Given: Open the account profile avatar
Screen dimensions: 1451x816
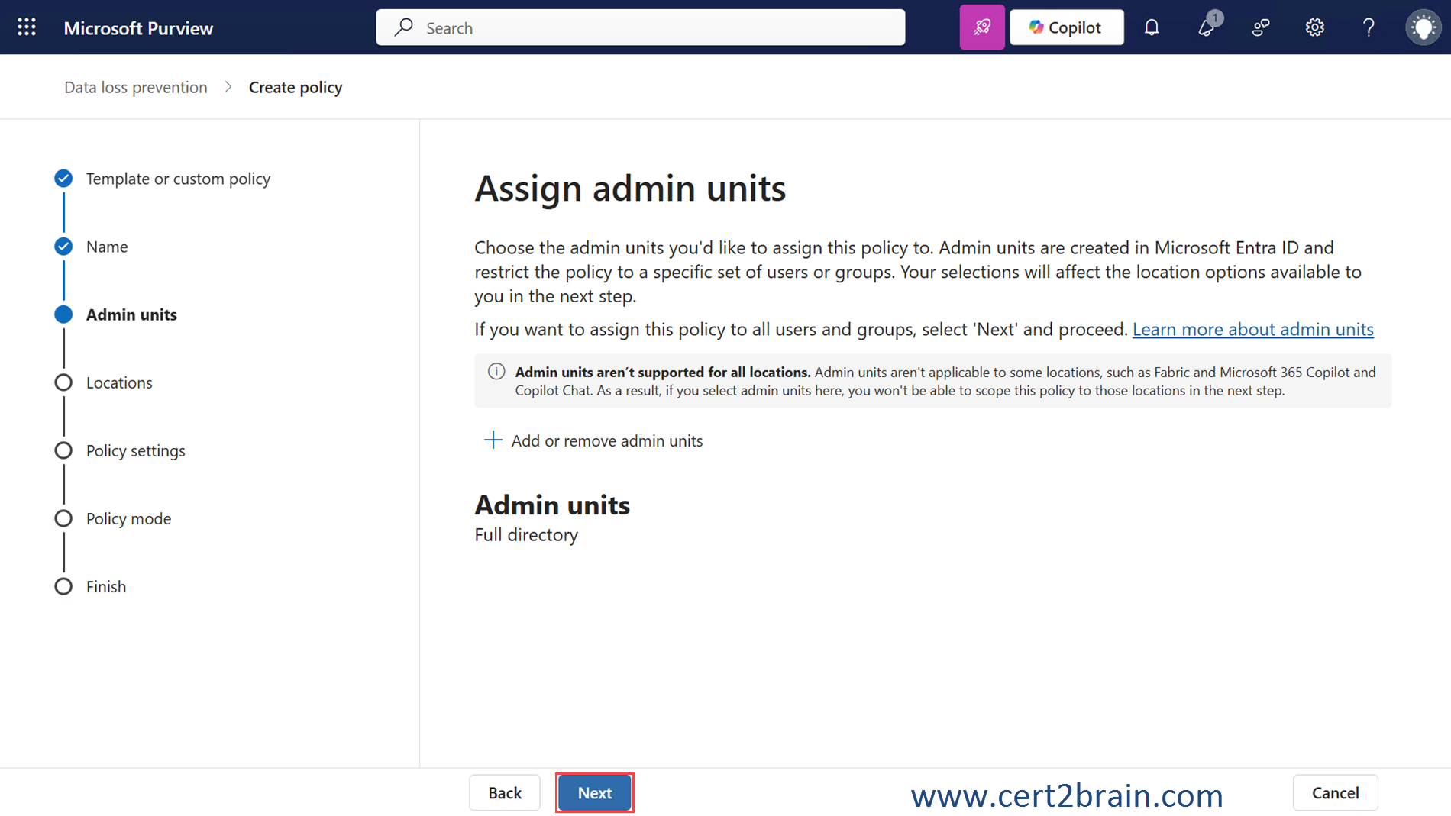Looking at the screenshot, I should pos(1423,27).
